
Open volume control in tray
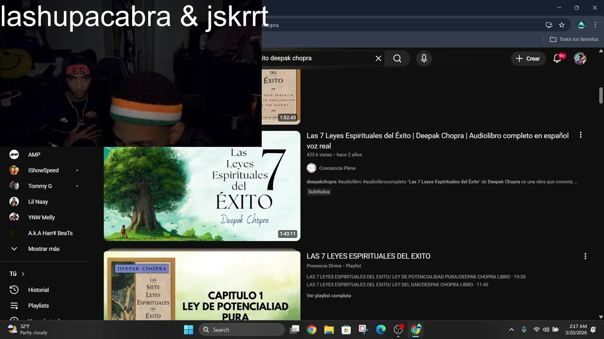point(546,330)
